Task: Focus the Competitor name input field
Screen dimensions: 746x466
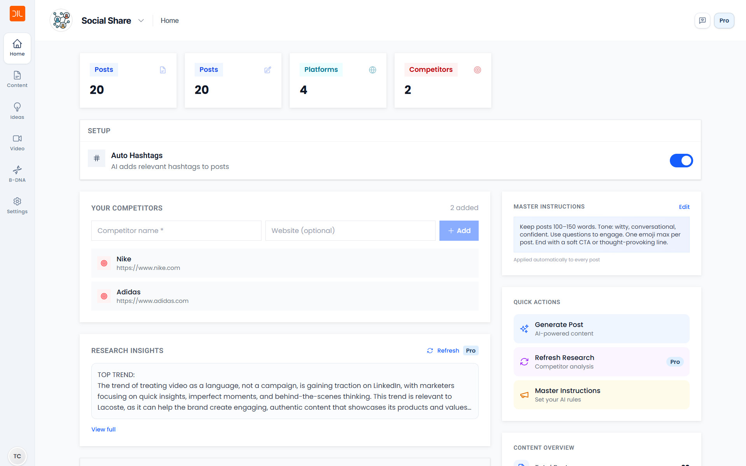Action: pyautogui.click(x=176, y=231)
